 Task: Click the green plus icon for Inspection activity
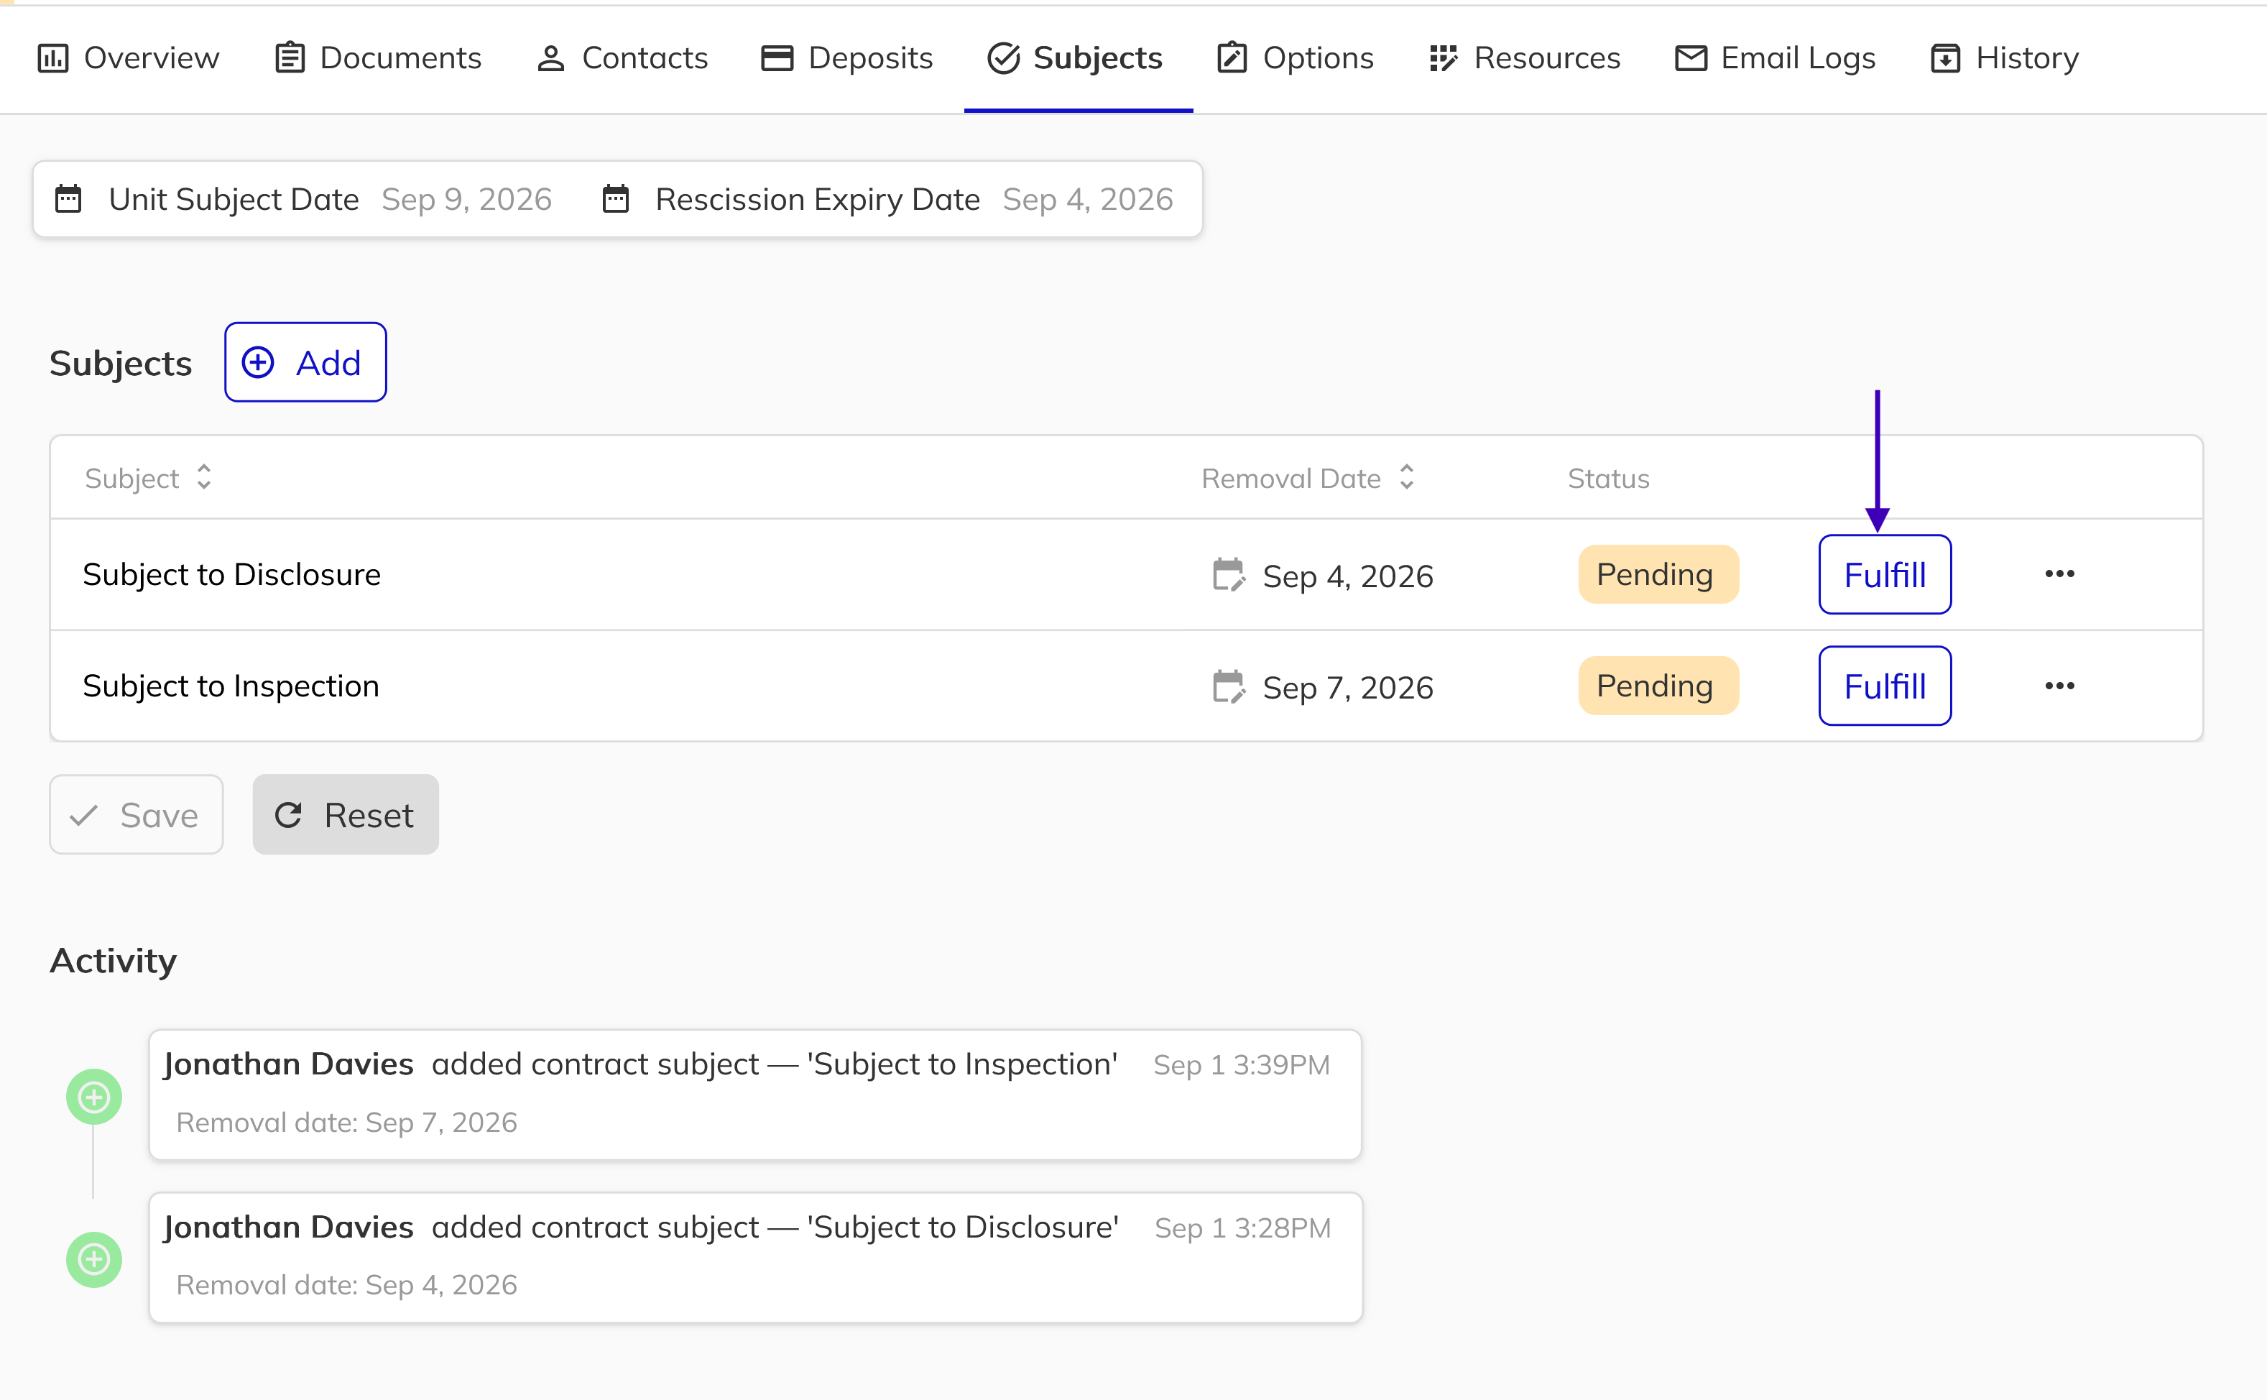tap(93, 1097)
